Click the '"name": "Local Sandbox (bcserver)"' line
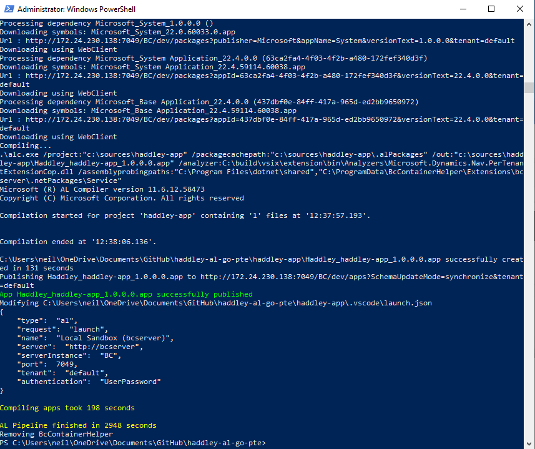 pos(95,338)
